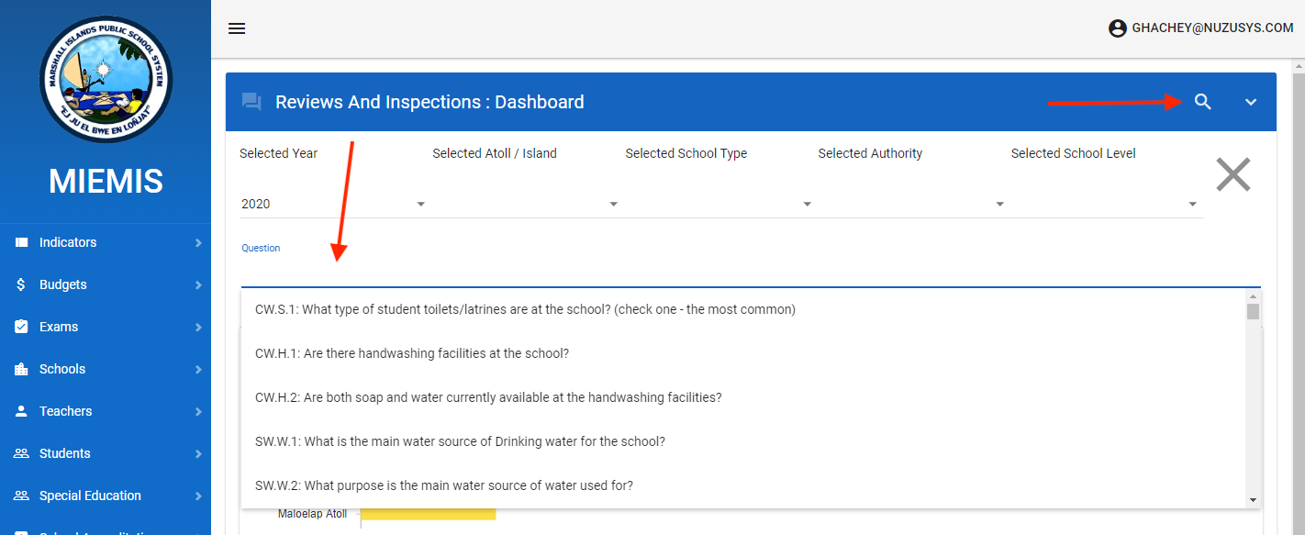Click the large X clear filters icon
The height and width of the screenshot is (535, 1305).
pyautogui.click(x=1232, y=174)
